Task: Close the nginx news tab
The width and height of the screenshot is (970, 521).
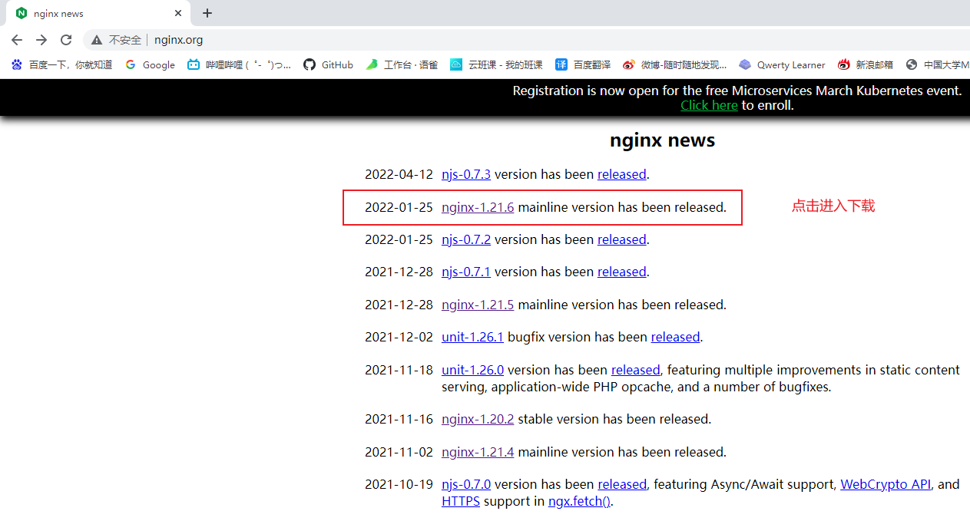Action: tap(178, 13)
